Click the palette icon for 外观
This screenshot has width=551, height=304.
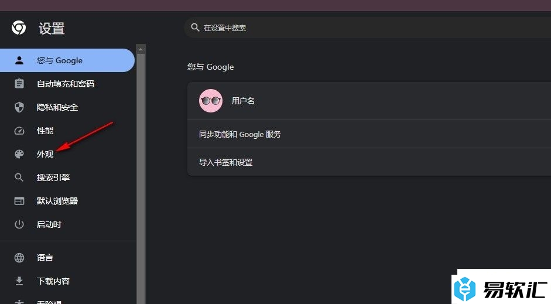pos(19,154)
